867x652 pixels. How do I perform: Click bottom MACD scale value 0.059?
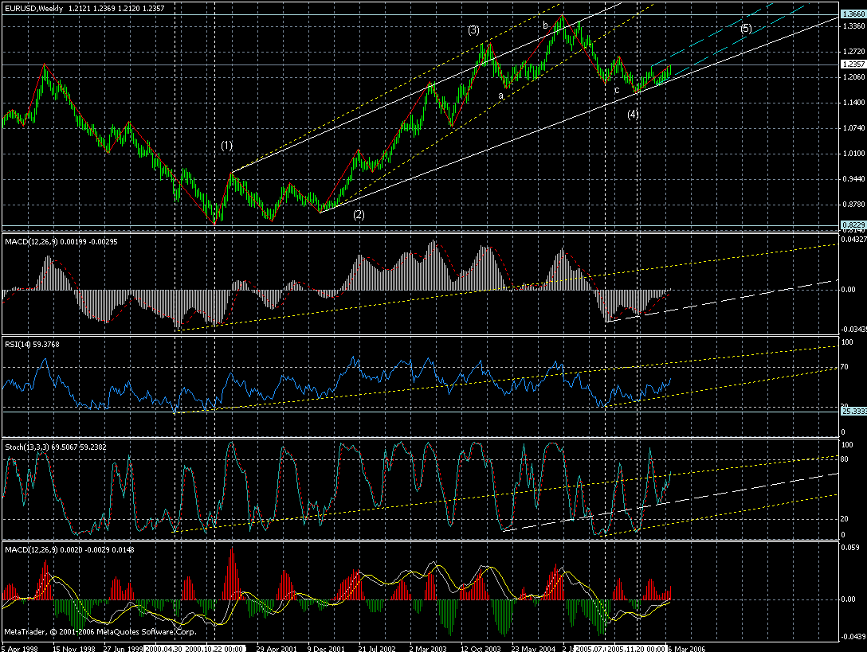click(x=849, y=549)
